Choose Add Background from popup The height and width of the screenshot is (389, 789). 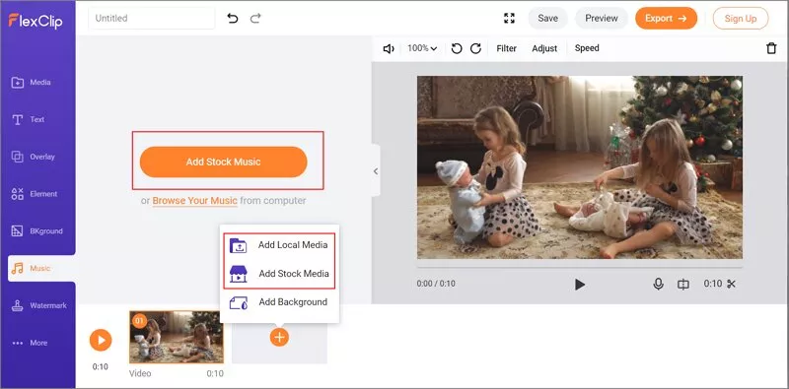[x=279, y=302]
